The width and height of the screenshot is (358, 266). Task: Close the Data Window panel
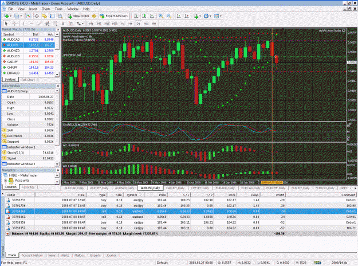click(58, 86)
